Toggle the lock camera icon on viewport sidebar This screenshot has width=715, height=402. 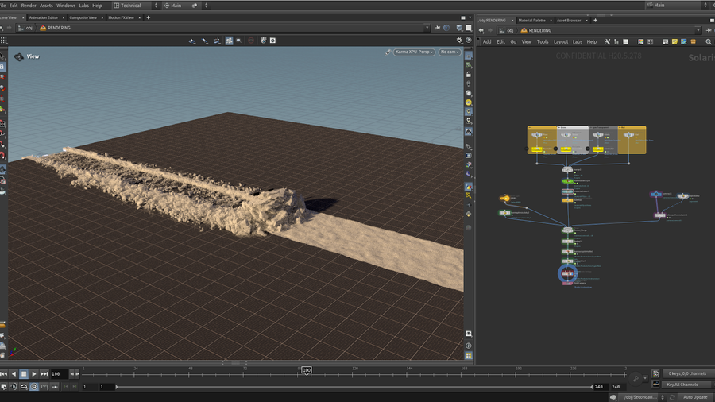coord(468,75)
